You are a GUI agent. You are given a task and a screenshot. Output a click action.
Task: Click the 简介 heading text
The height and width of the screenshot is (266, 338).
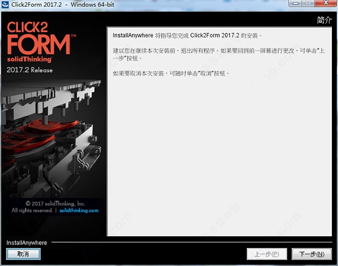324,20
